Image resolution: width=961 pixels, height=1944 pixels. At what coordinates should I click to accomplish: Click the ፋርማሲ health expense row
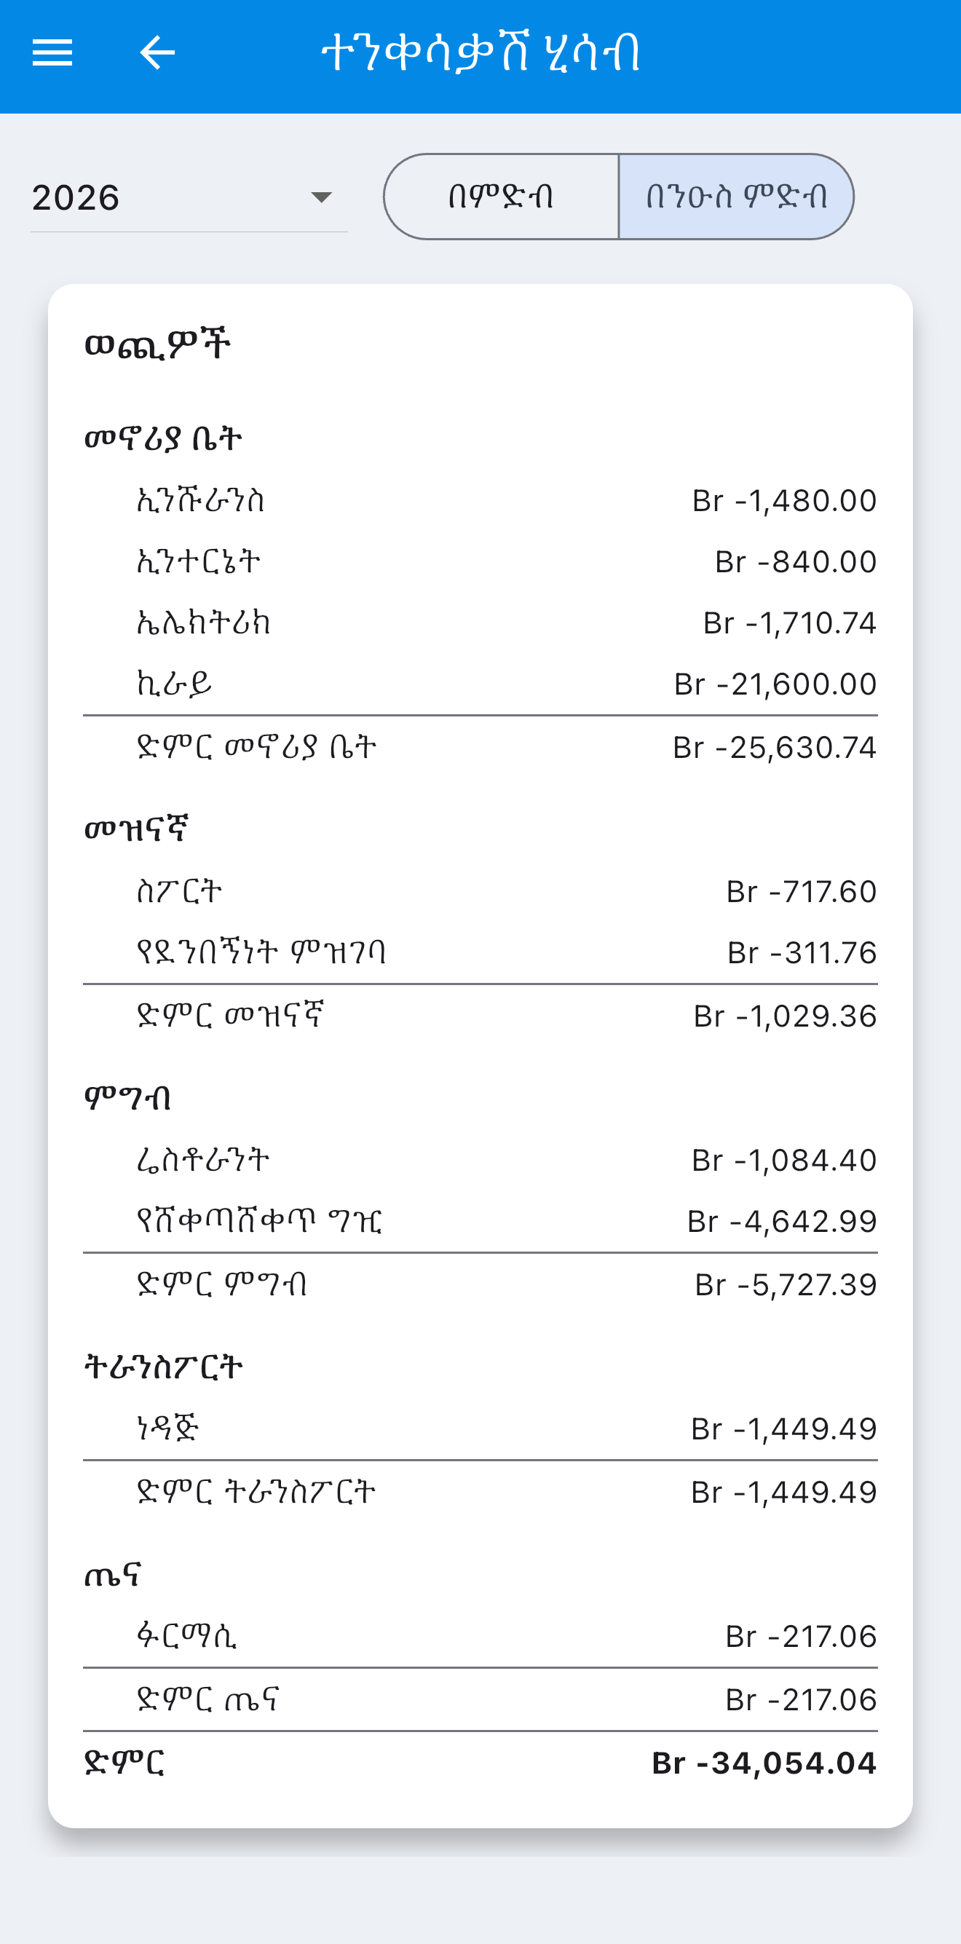point(480,1637)
